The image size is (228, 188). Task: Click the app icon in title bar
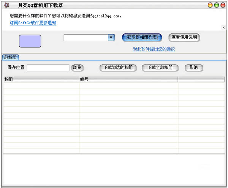pyautogui.click(x=6, y=5)
